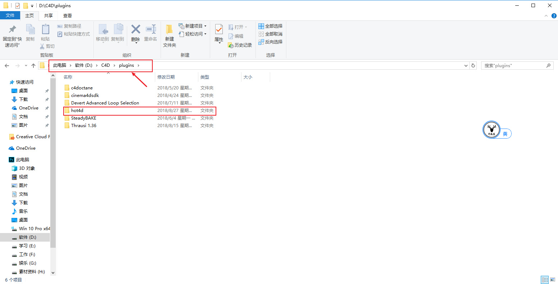Switch to Details view icon in status bar

(545, 280)
